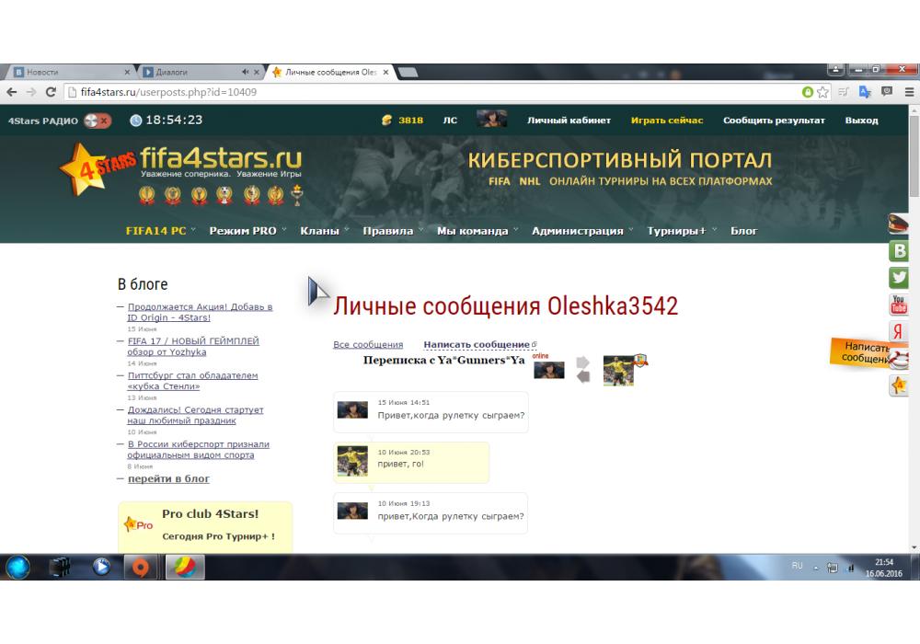The height and width of the screenshot is (644, 920).
Task: Open own avatar beside Переписка header
Action: pos(549,370)
